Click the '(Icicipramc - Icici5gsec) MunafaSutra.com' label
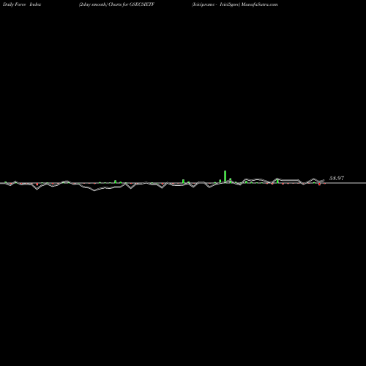The image size is (366, 366). (x=234, y=4)
